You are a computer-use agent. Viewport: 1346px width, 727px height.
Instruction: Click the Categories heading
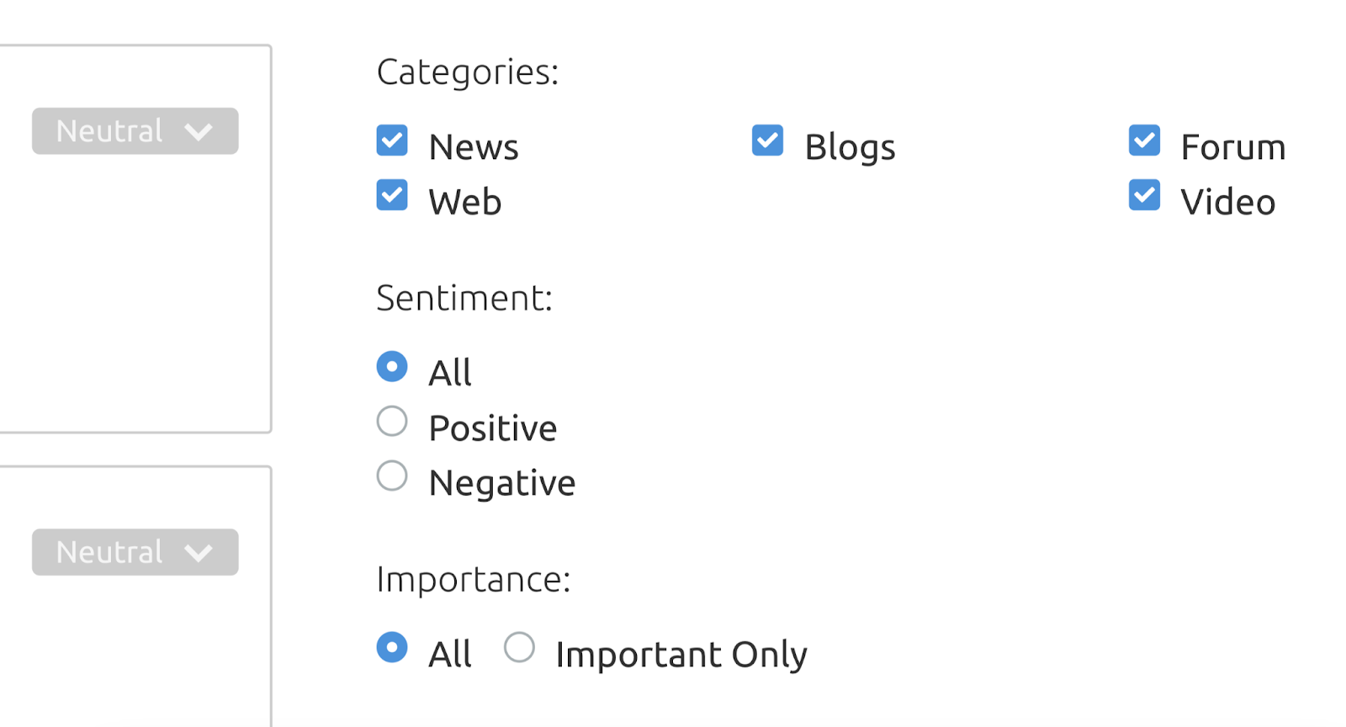coord(466,72)
